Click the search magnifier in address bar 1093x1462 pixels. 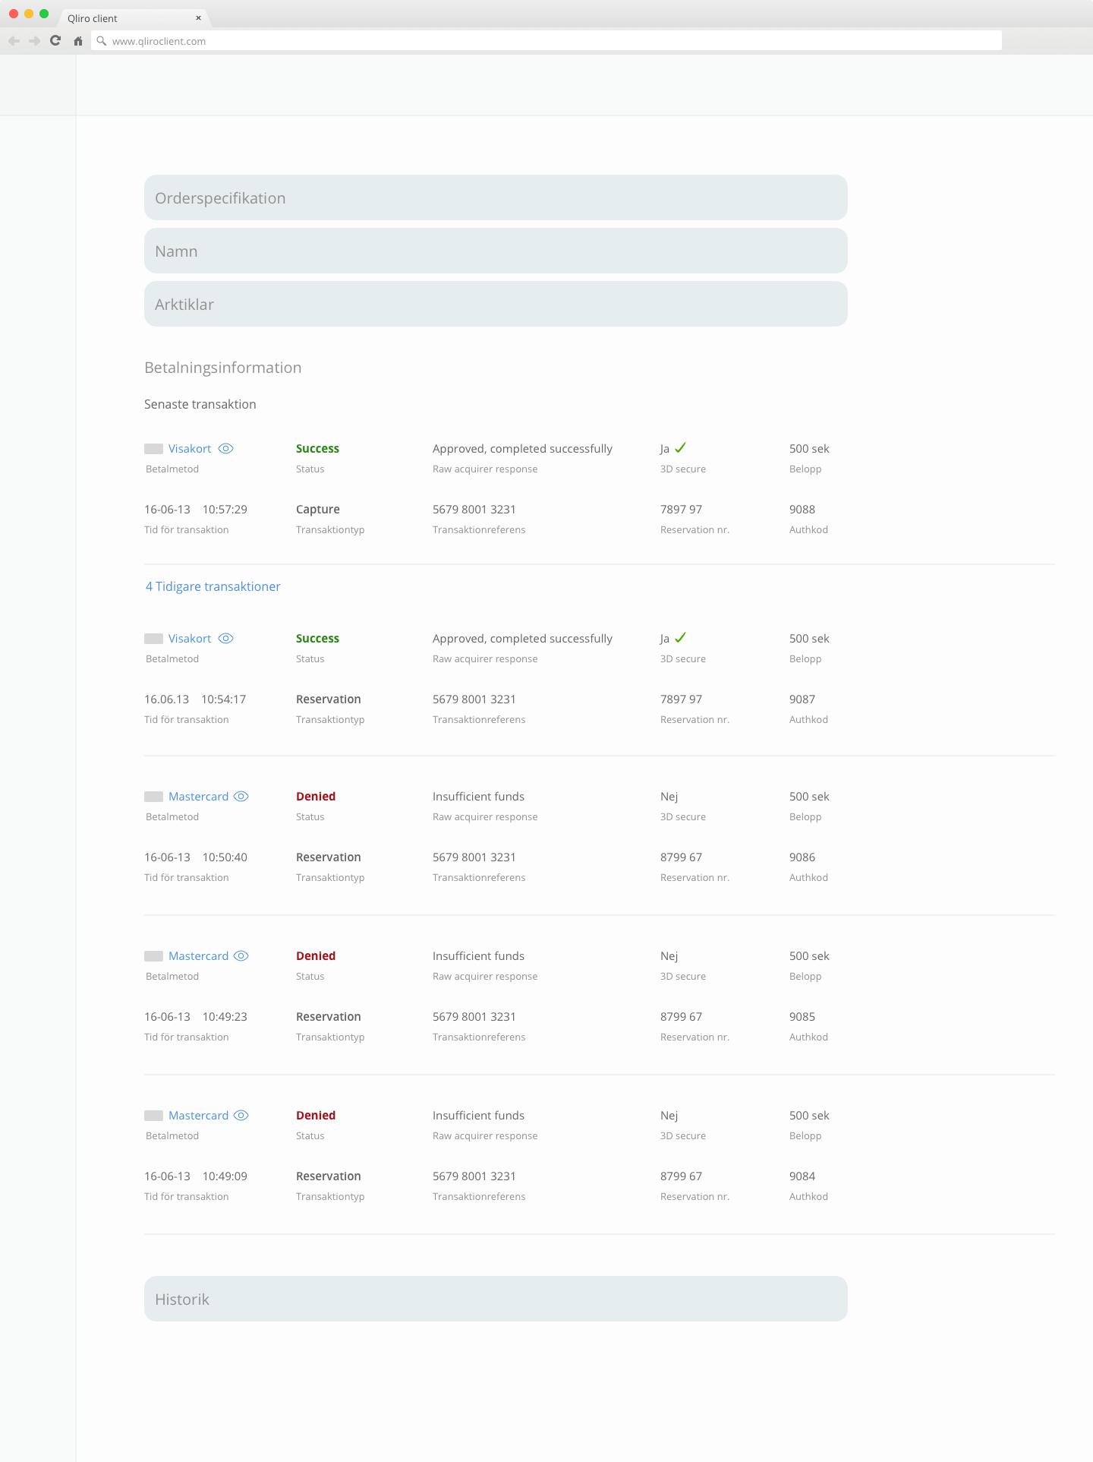[x=102, y=41]
